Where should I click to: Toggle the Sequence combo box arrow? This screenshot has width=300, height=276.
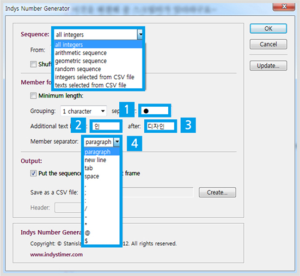[x=140, y=34]
